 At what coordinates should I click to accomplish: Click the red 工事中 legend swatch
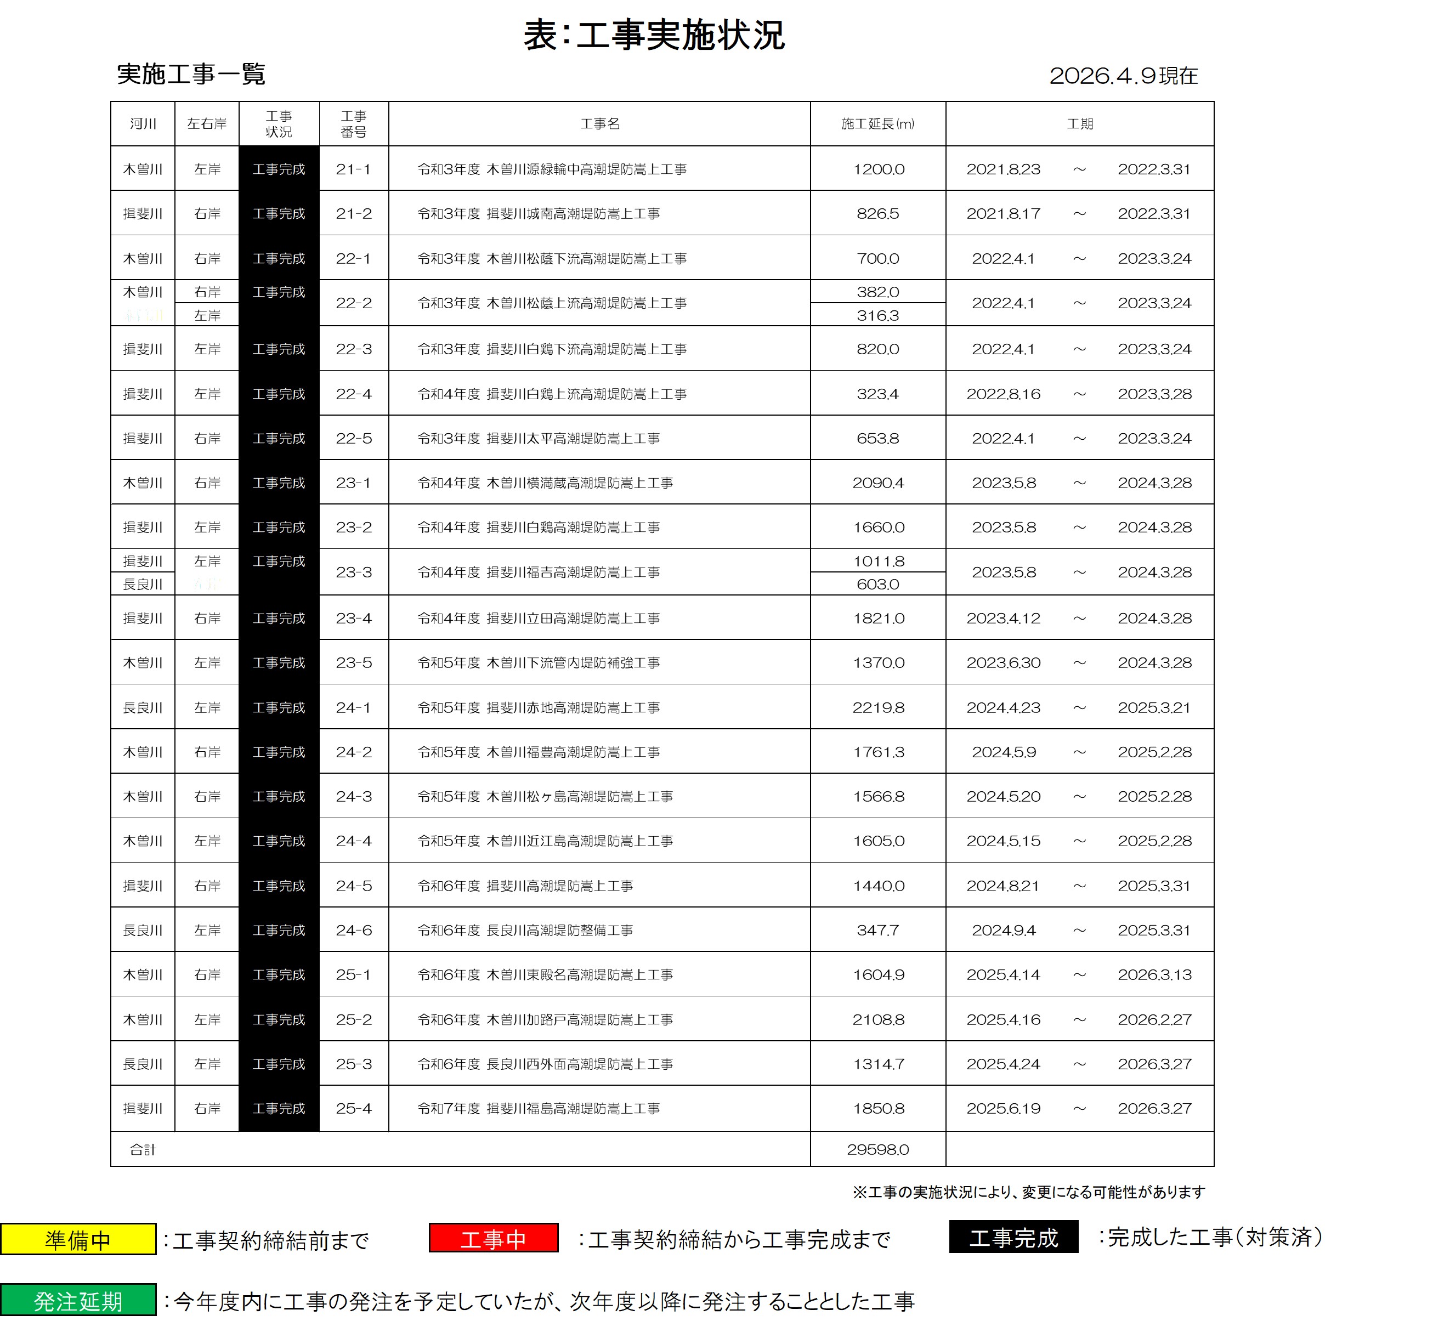click(493, 1238)
